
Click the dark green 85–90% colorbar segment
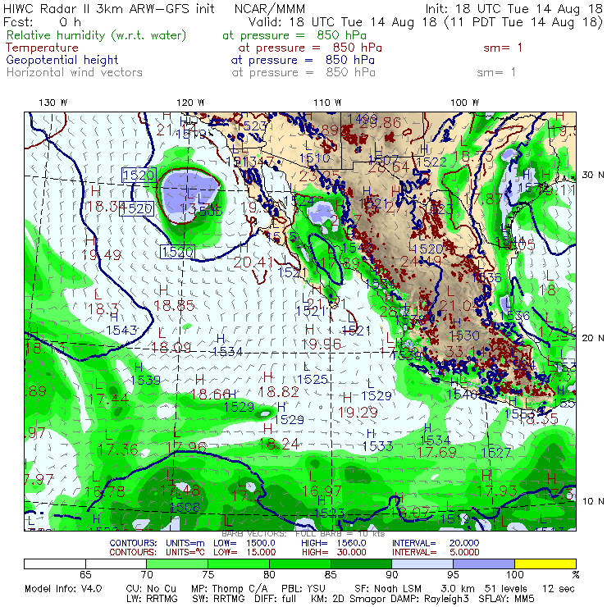(361, 564)
